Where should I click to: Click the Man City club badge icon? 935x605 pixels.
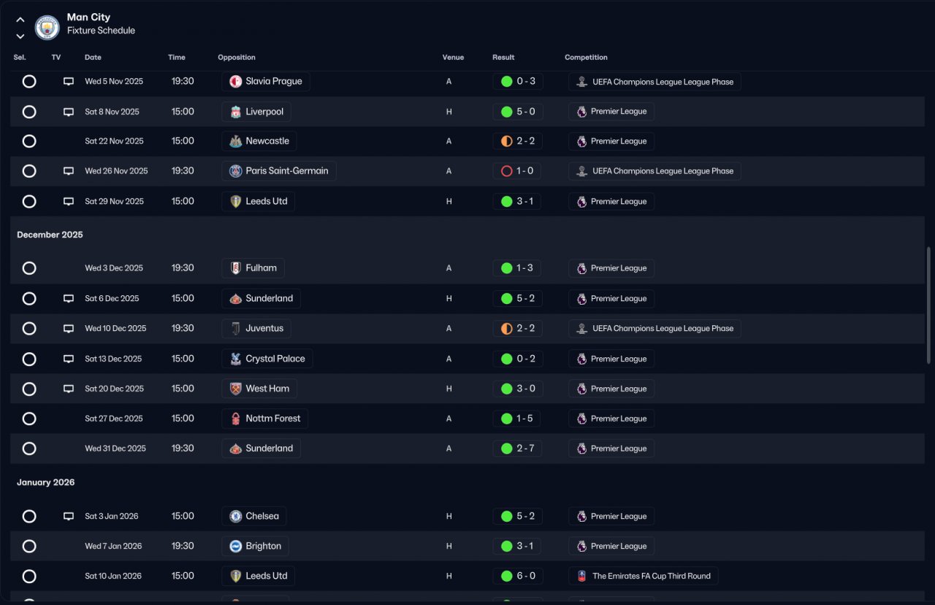coord(47,28)
